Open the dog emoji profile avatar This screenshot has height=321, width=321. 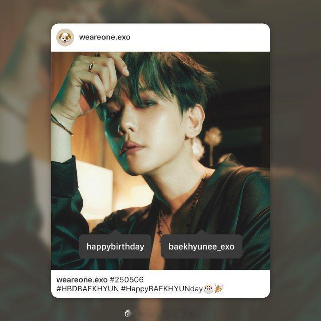(65, 38)
